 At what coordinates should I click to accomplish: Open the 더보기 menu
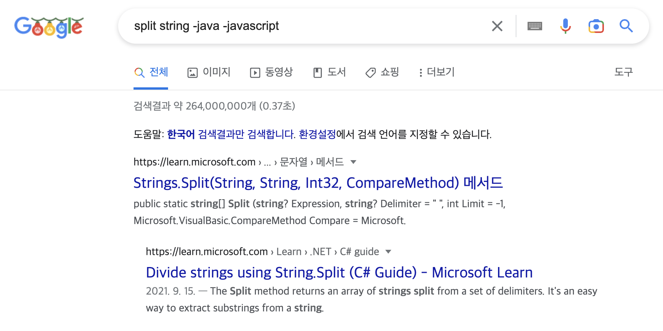click(437, 72)
